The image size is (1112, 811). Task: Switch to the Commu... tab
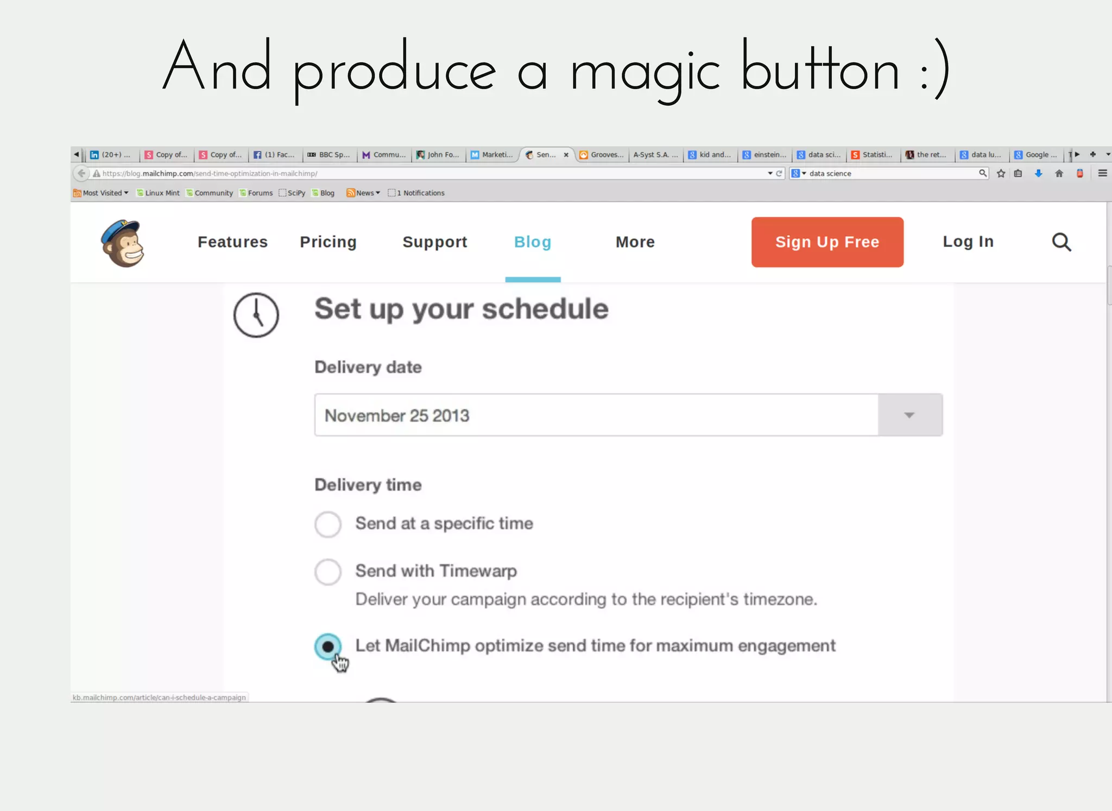click(384, 155)
